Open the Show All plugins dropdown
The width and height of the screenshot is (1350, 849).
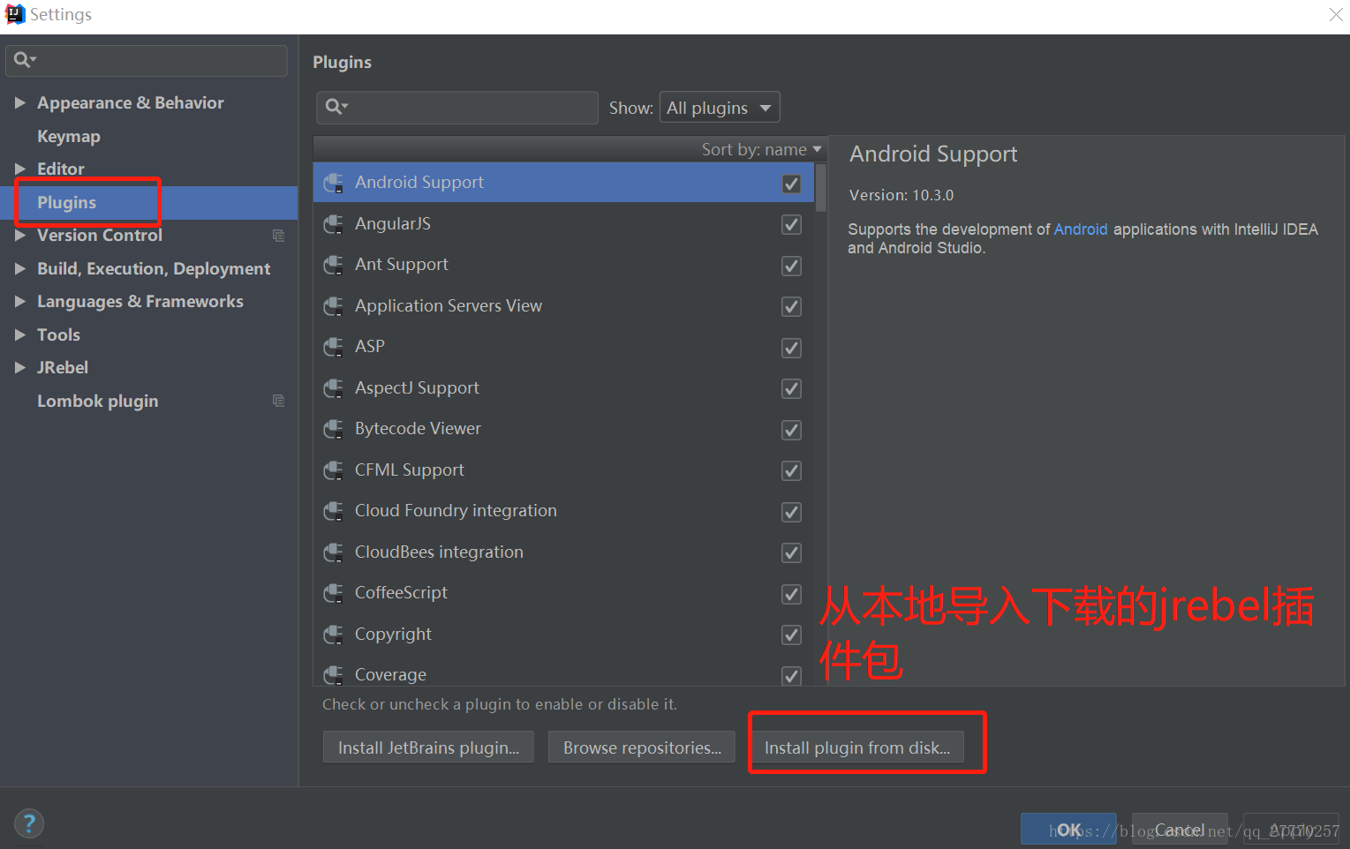point(720,108)
